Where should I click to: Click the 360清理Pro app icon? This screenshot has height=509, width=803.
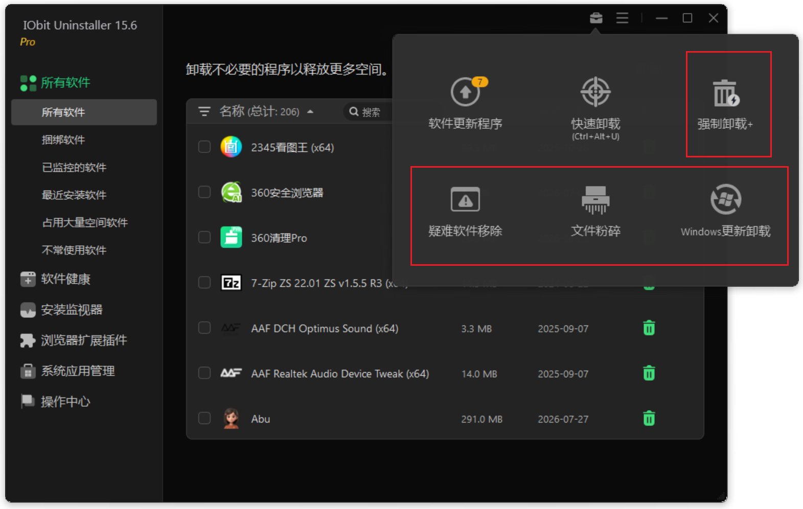click(x=231, y=238)
